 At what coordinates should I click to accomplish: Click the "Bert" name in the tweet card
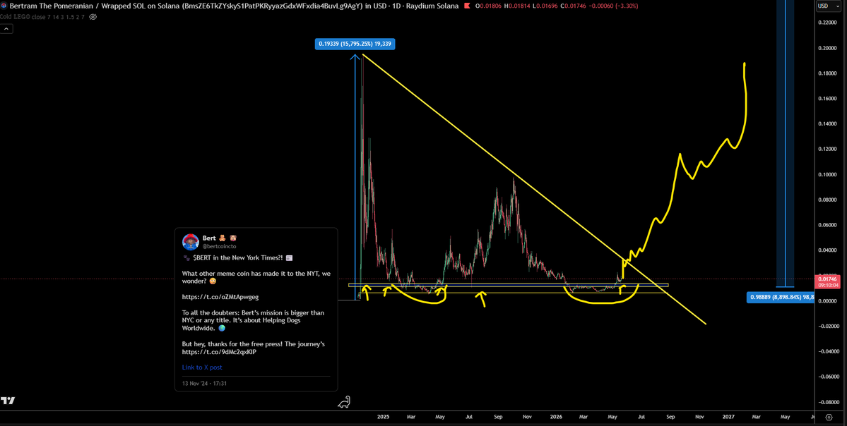tap(209, 238)
